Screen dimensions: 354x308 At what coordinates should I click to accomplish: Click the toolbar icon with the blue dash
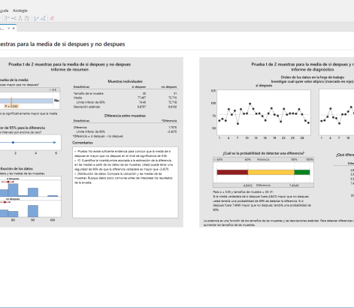tap(14, 18)
